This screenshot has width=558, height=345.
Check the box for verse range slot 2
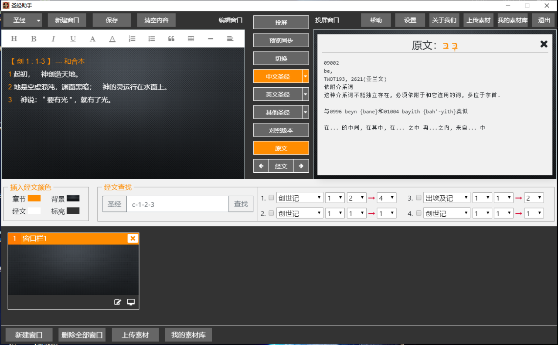click(271, 213)
